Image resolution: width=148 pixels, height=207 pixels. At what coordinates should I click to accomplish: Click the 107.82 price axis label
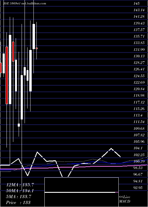click(x=139, y=135)
